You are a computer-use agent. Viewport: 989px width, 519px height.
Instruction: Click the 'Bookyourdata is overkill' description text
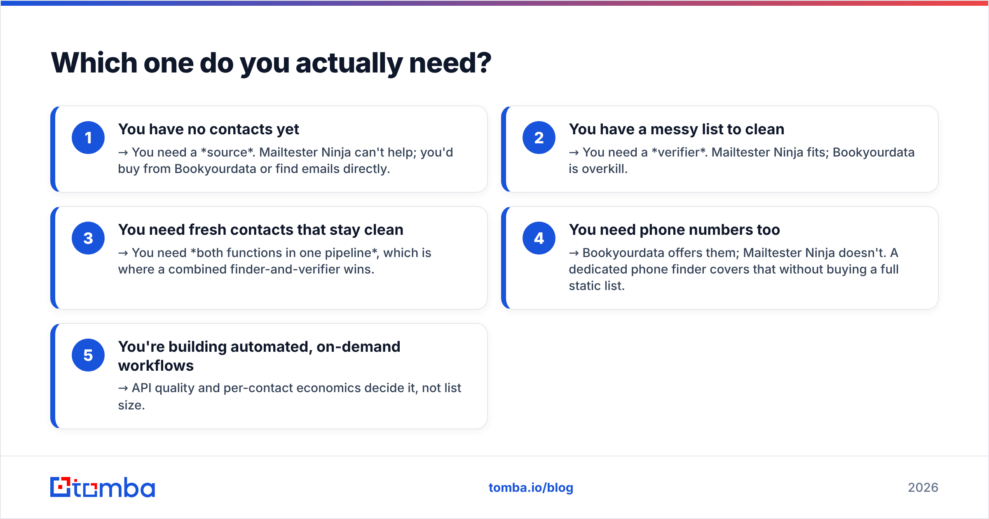(742, 161)
